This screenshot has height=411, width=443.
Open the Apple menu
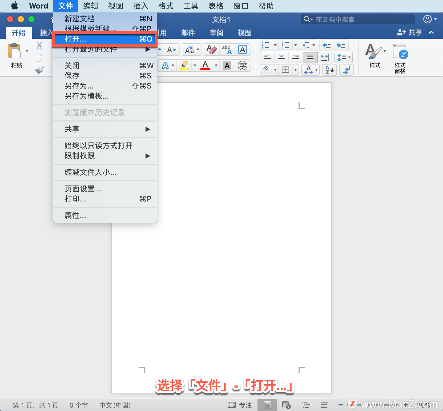[15, 6]
